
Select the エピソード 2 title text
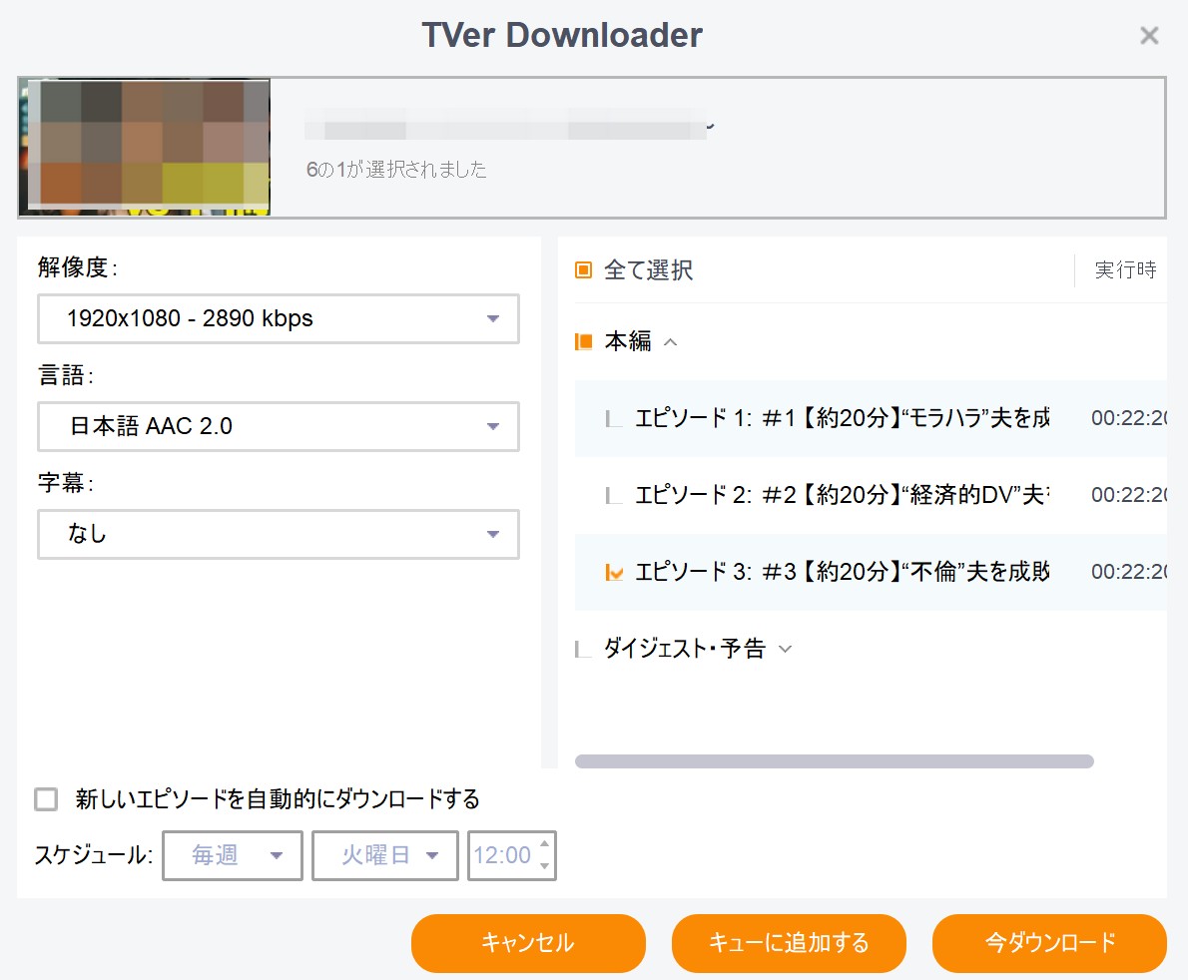pyautogui.click(x=842, y=495)
